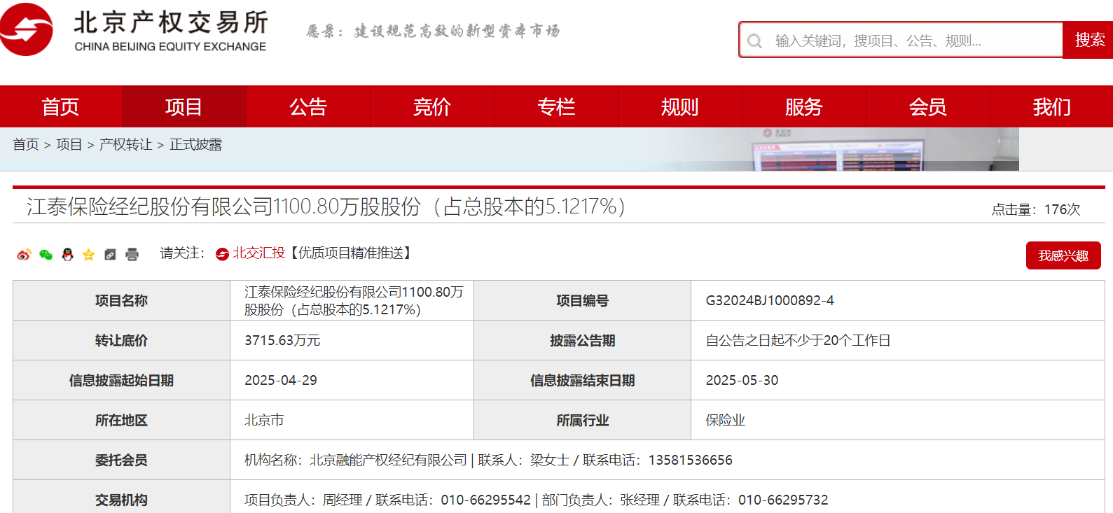Viewport: 1113px width, 513px height.
Task: Click the 信息披露起始日期 header cell
Action: [121, 380]
